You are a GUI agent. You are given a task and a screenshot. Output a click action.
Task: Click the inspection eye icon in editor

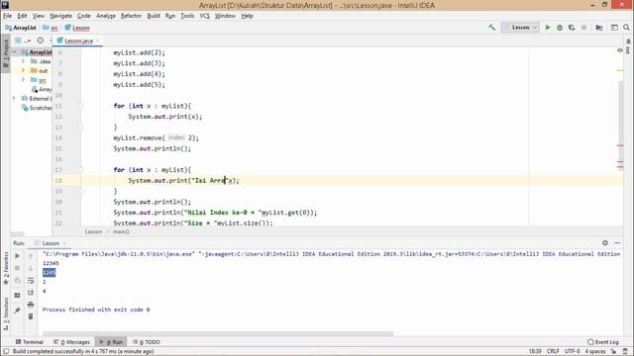tap(620, 50)
